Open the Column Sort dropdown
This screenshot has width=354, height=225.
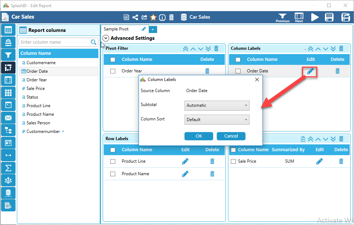click(x=216, y=120)
